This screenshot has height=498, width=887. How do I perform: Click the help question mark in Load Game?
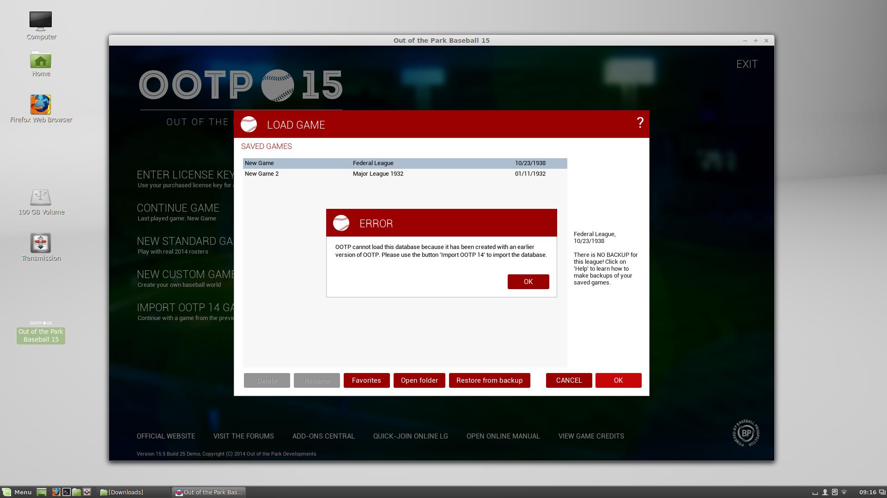point(640,123)
